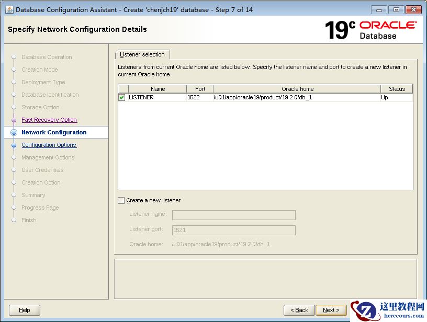Click the Configuration Options step bullet
The width and height of the screenshot is (427, 322).
click(14, 145)
